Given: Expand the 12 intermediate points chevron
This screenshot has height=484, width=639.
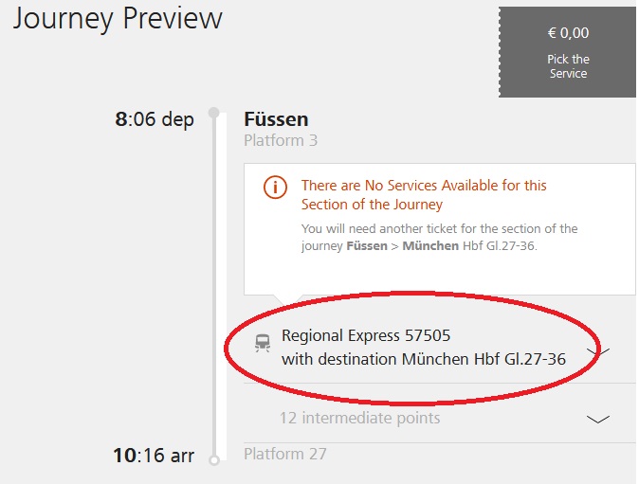Looking at the screenshot, I should pos(598,419).
